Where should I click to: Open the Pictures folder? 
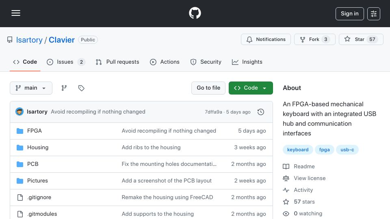tap(37, 181)
